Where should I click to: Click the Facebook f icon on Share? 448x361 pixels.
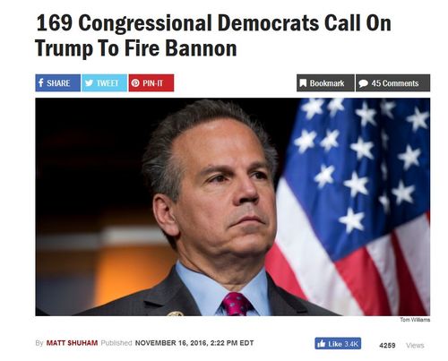(41, 82)
